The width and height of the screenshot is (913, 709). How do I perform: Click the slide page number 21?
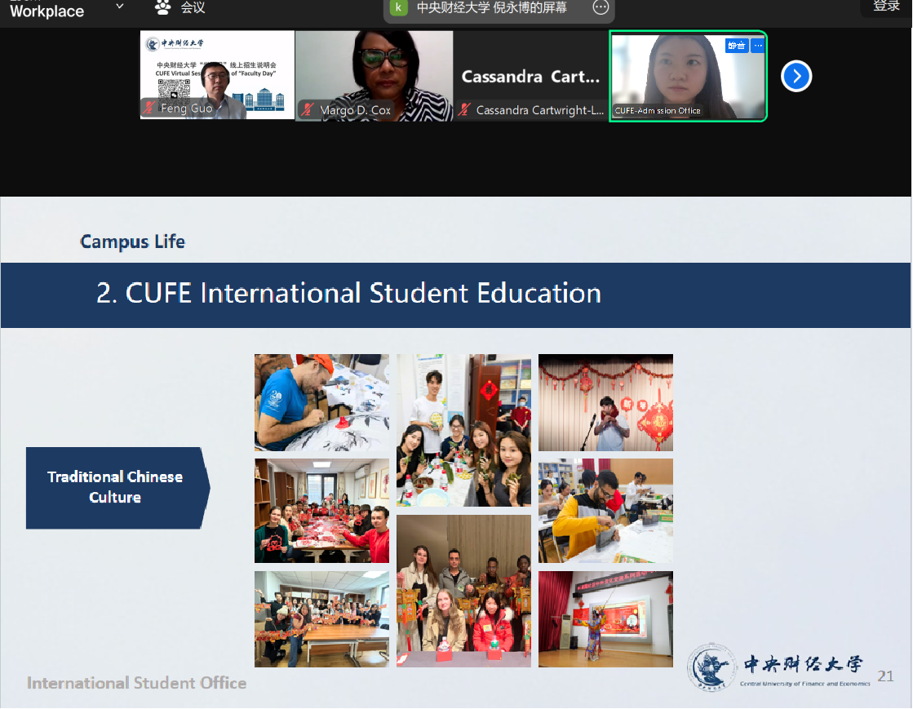click(885, 676)
